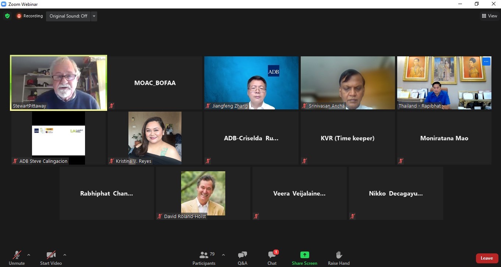The width and height of the screenshot is (501, 267).
Task: Click muted mic icon on KVR (Time keeper) tile
Action: (304, 161)
